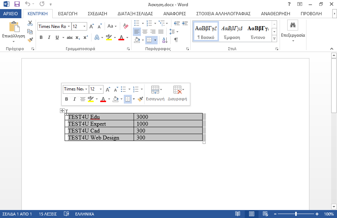This screenshot has width=337, height=218.
Task: Click ΣΕΛΙΔΑ 1 ΑΠΟ 1 in status bar
Action: [x=17, y=214]
